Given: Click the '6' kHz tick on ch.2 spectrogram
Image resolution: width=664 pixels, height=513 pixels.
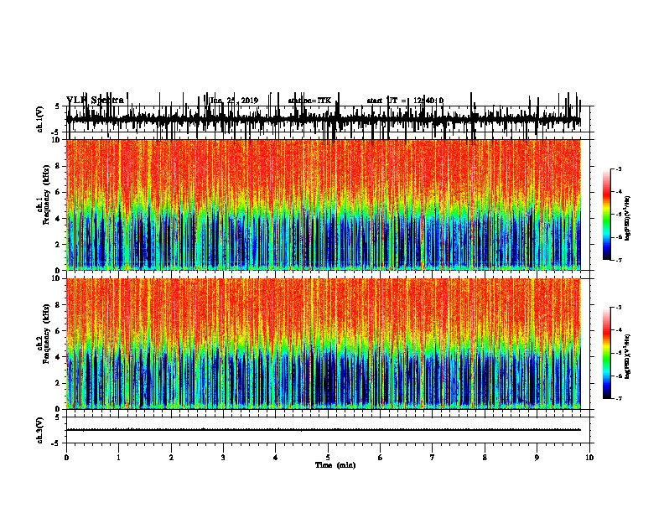Looking at the screenshot, I should [58, 331].
